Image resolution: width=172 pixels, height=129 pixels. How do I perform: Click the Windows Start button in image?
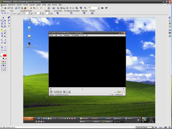click(28, 119)
